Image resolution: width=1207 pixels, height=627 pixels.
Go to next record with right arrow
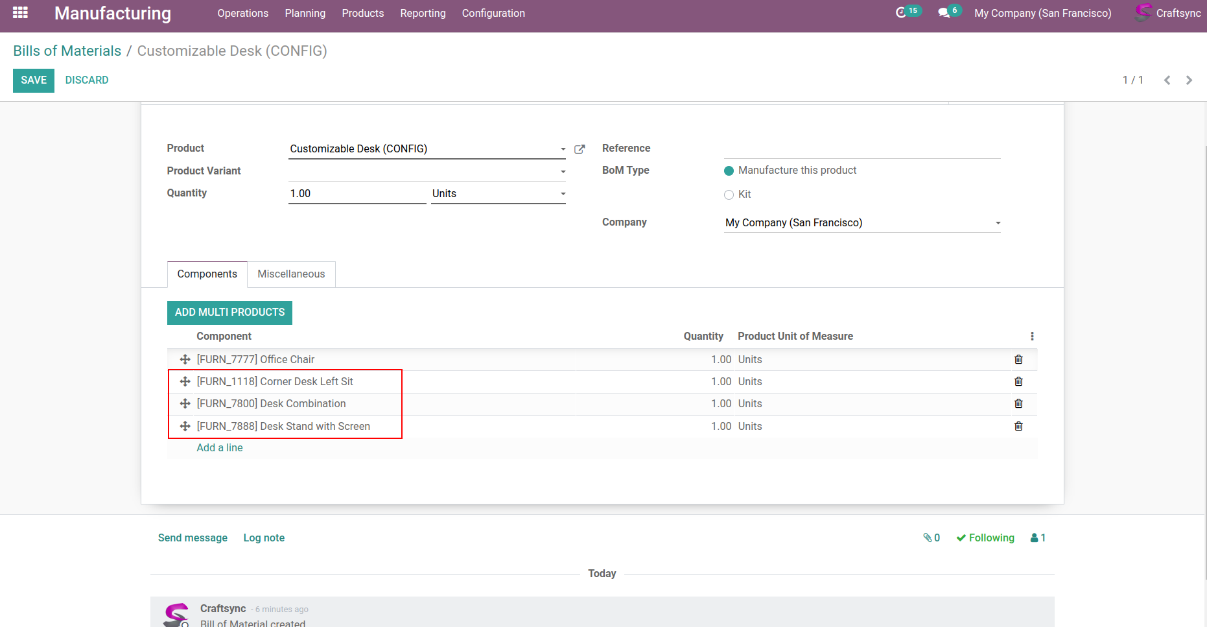1189,80
